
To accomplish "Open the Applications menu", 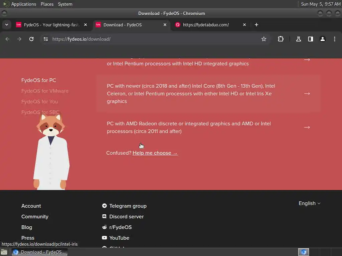I will [x=24, y=4].
